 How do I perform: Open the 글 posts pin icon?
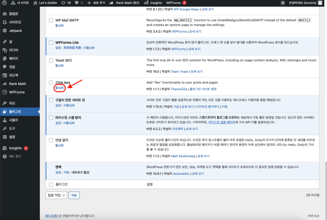(x=4, y=42)
